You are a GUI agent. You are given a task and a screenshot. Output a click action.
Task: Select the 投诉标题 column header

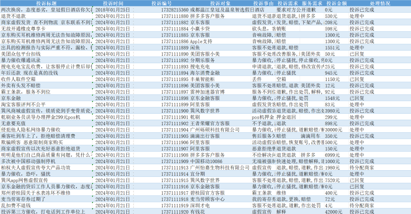coord(46,3)
